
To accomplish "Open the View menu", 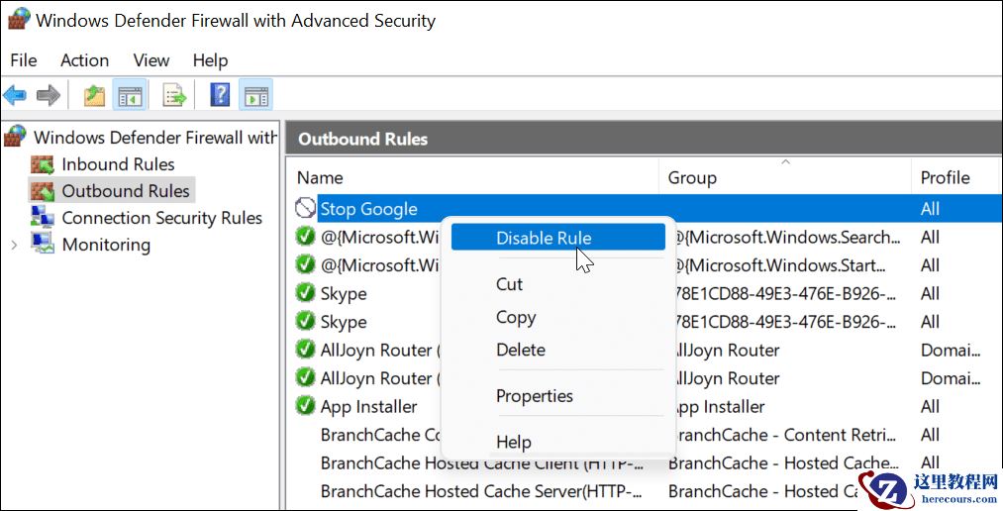I will [x=151, y=60].
